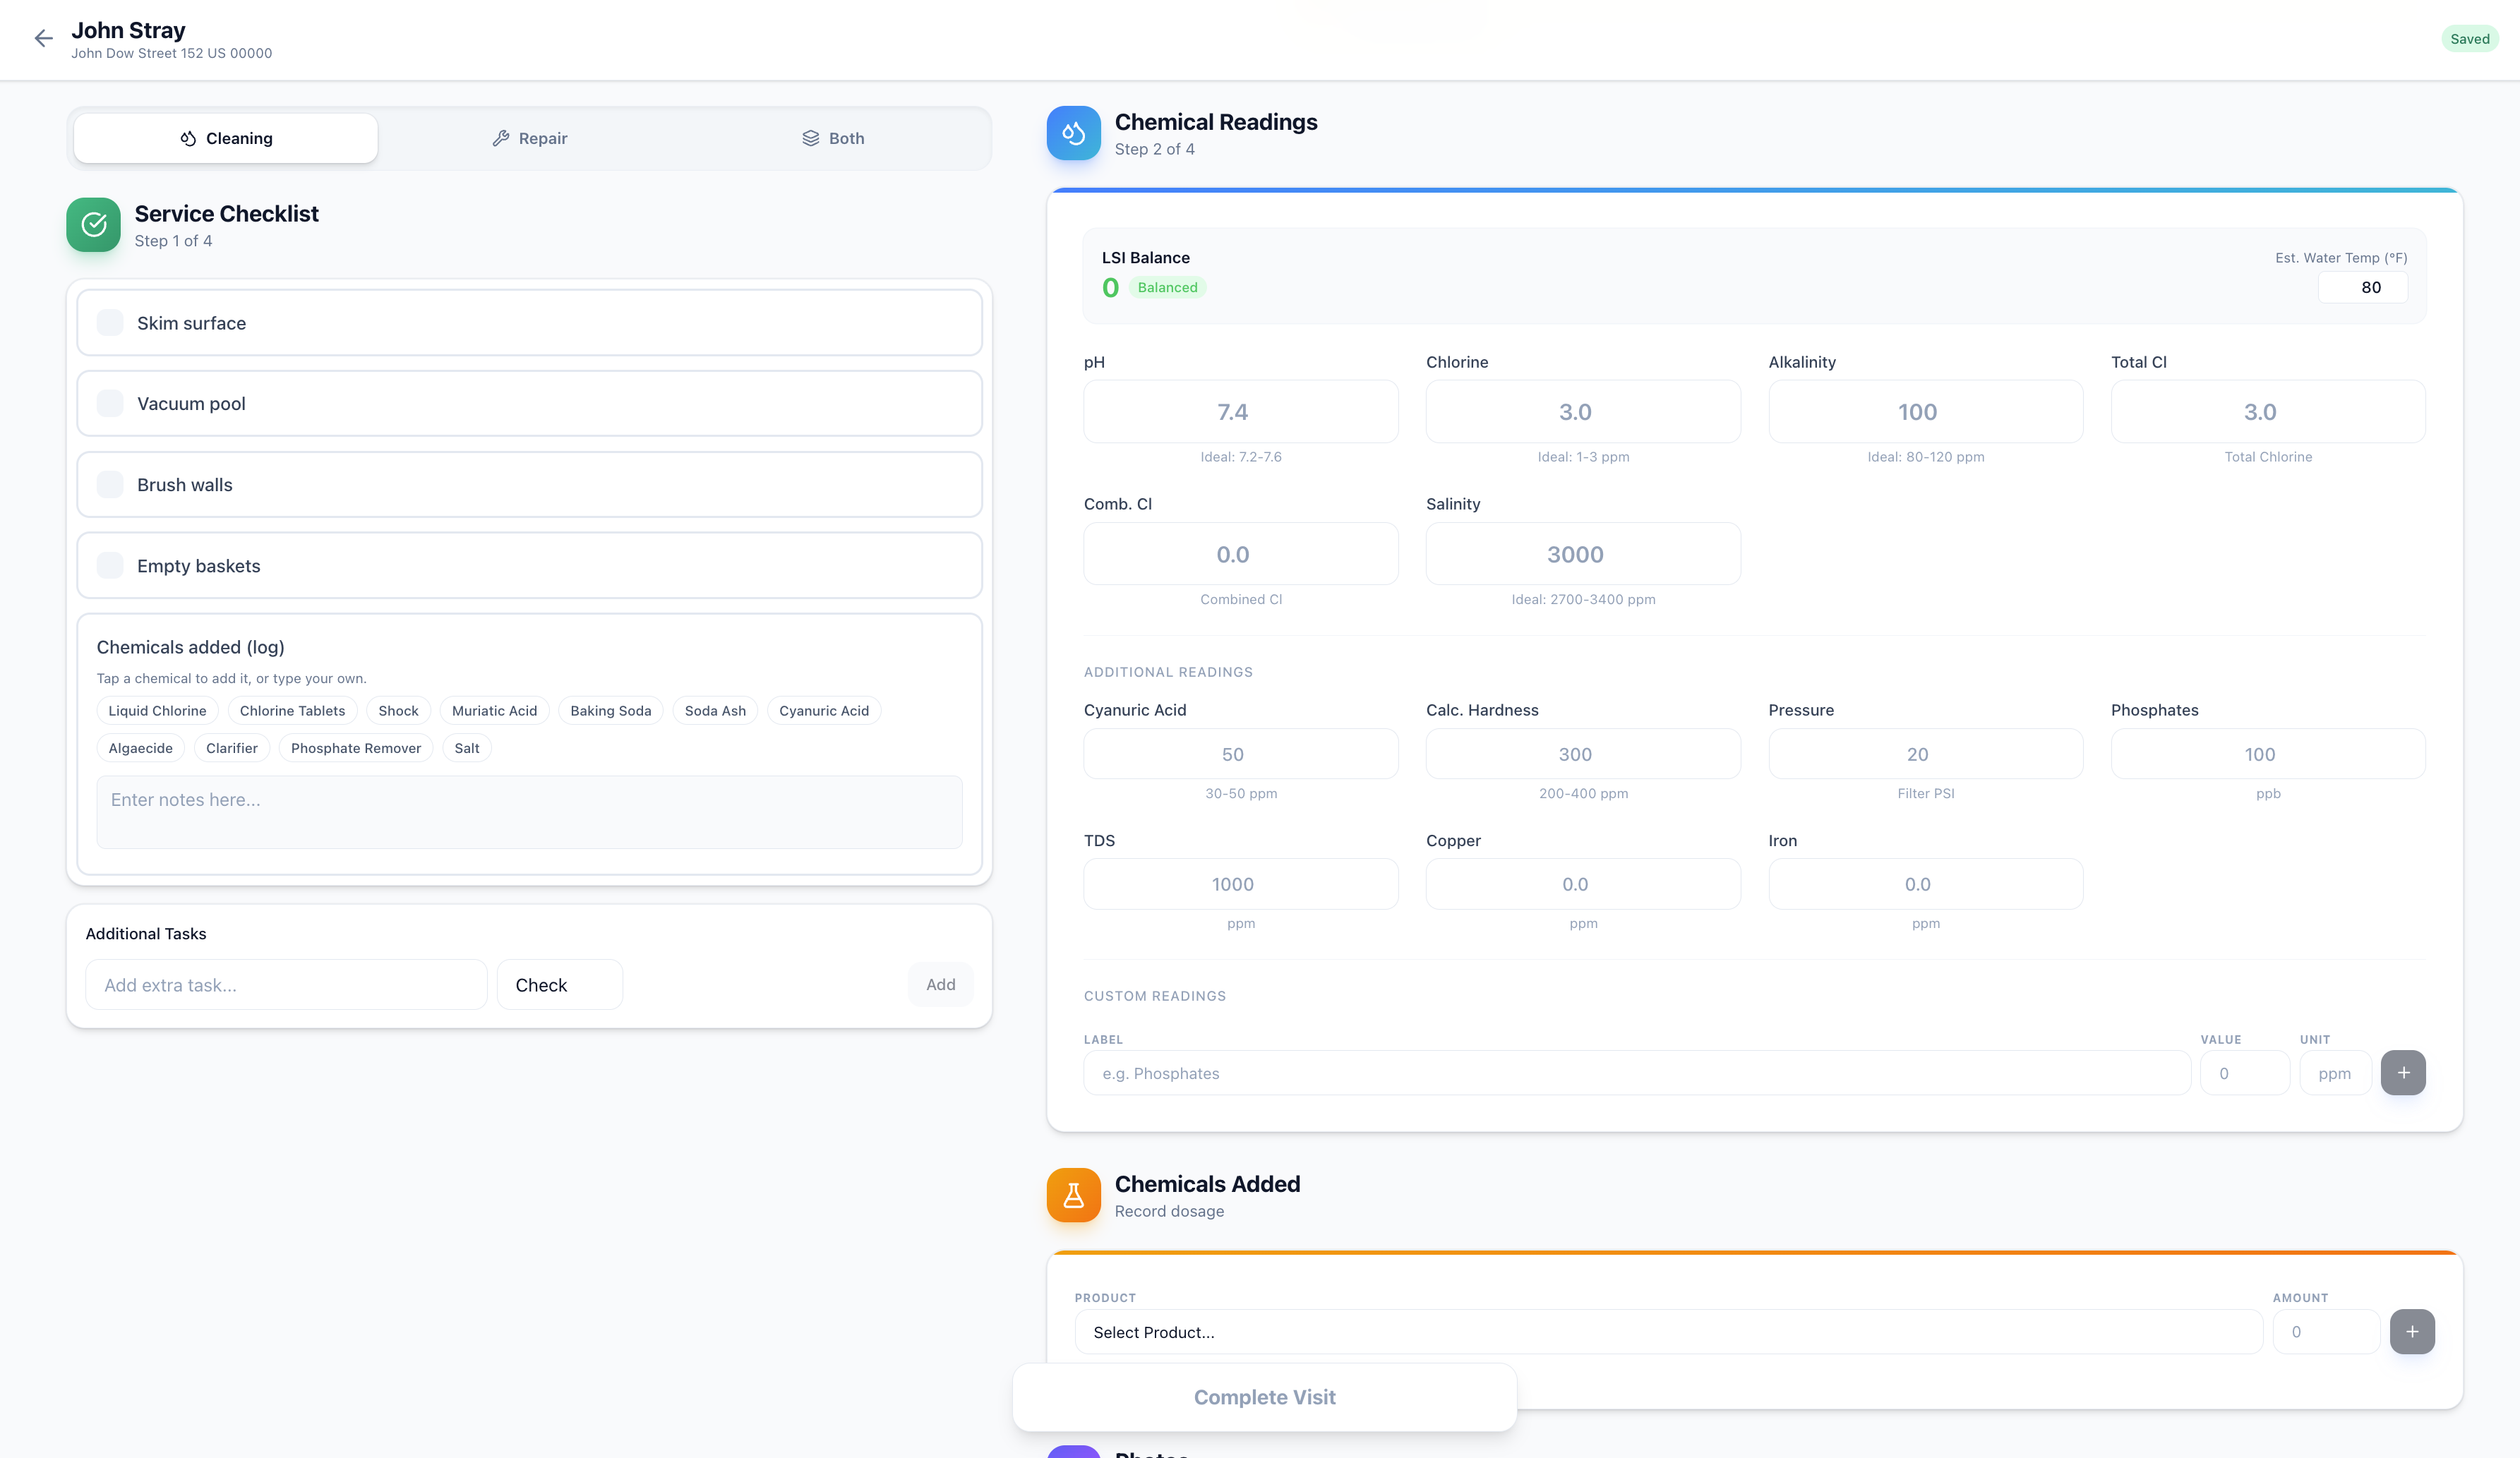
Task: Click the wrench icon on Repair tab
Action: pos(501,138)
